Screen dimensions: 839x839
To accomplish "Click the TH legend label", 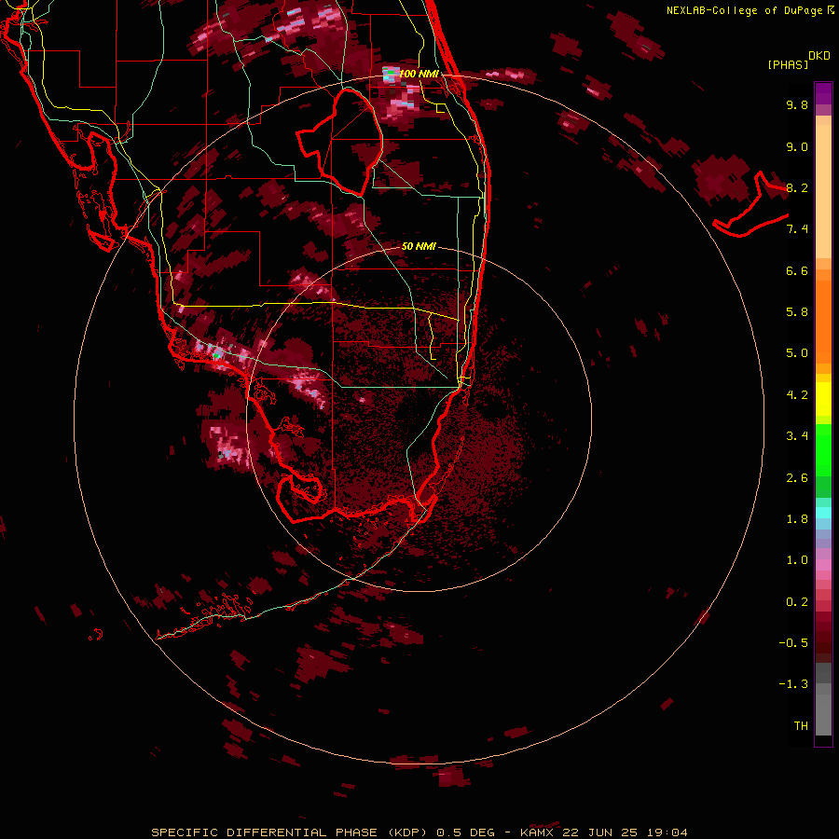I will tap(801, 726).
